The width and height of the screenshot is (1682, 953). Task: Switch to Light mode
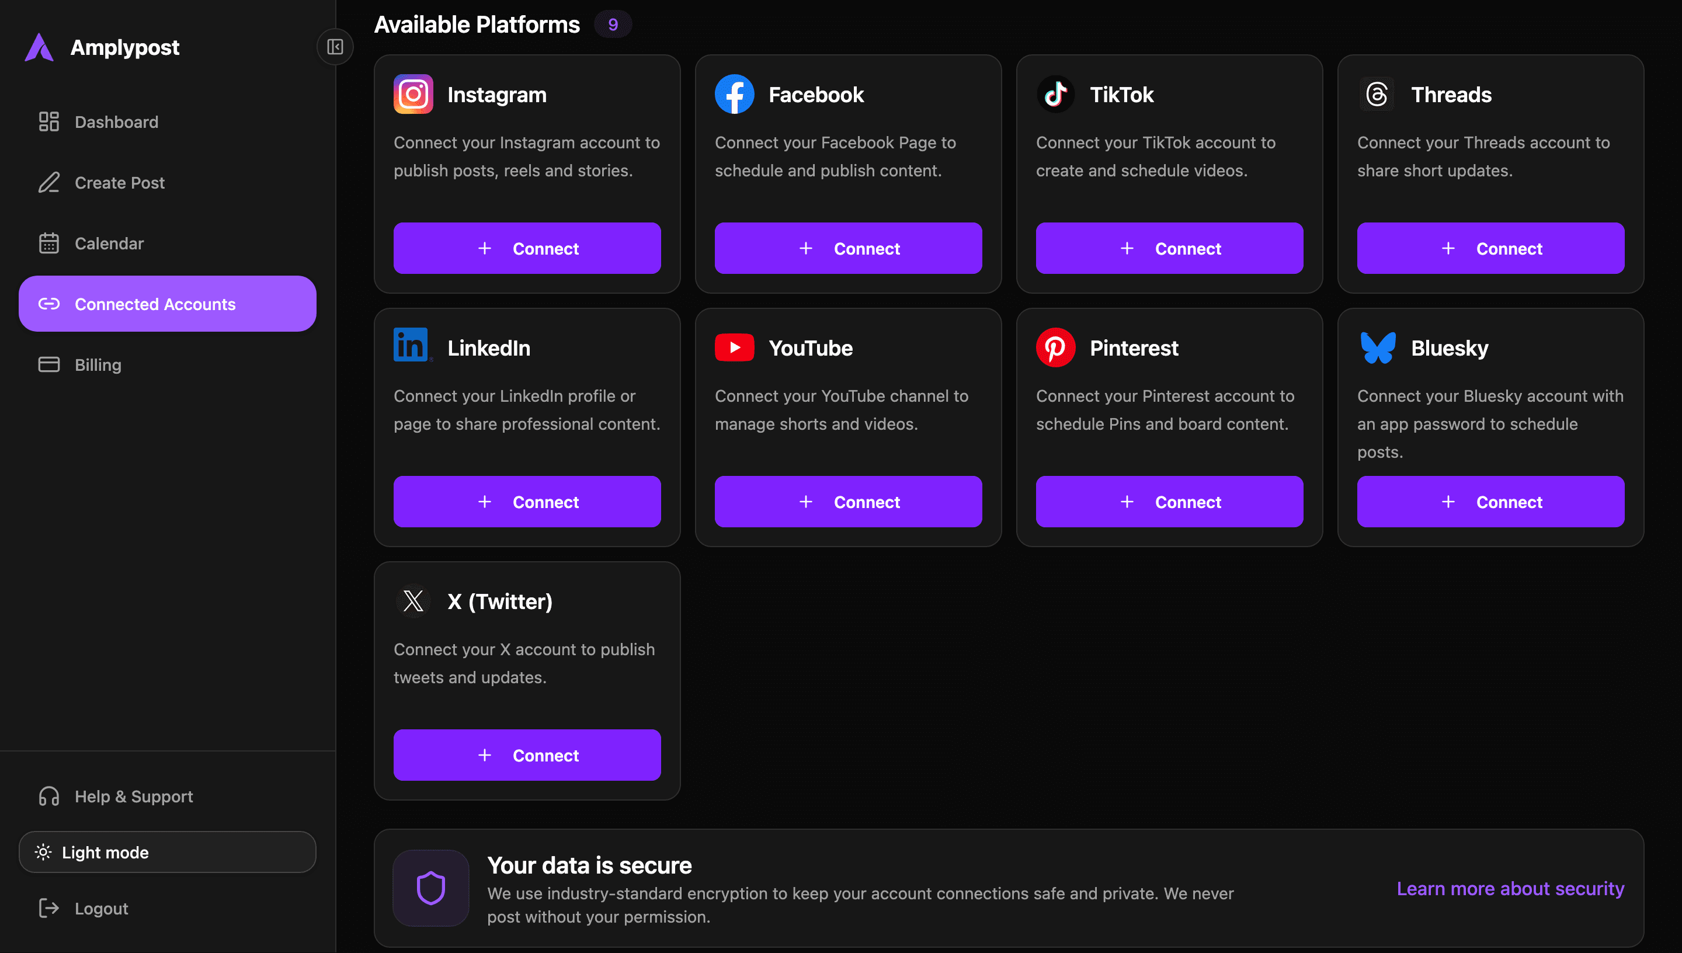click(168, 852)
